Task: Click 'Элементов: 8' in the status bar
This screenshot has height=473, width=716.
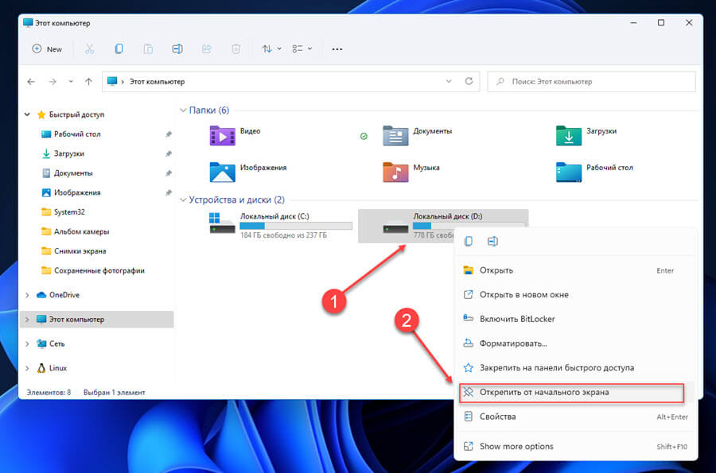Action: pos(49,392)
